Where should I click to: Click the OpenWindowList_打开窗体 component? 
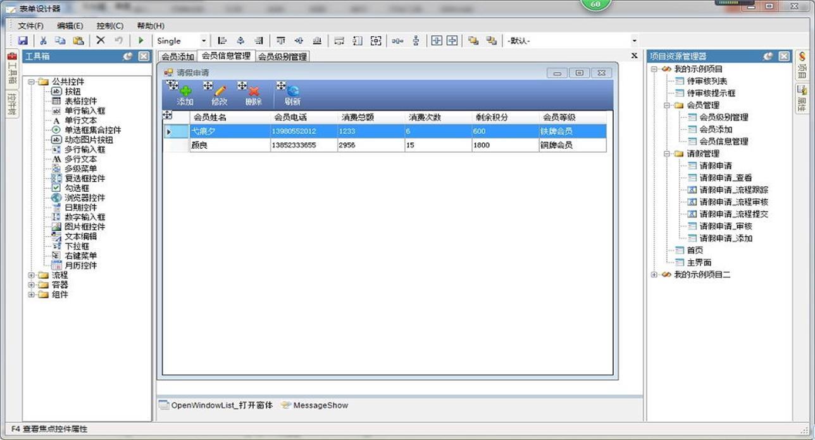[216, 405]
